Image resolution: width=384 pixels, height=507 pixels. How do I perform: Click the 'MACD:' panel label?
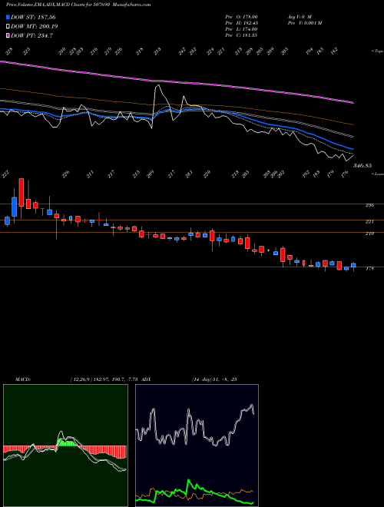click(x=23, y=379)
